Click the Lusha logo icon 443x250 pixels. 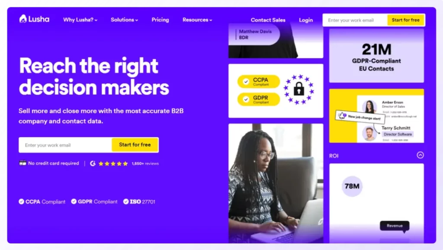tap(23, 19)
